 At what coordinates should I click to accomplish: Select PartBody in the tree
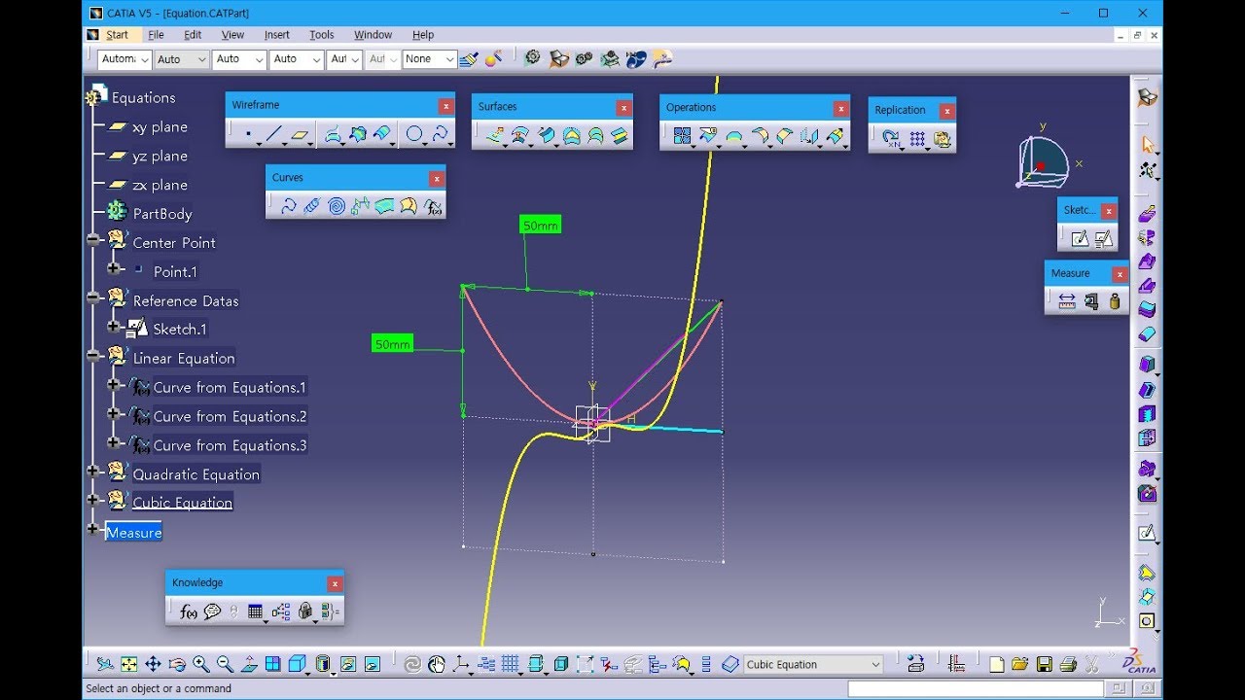(162, 214)
